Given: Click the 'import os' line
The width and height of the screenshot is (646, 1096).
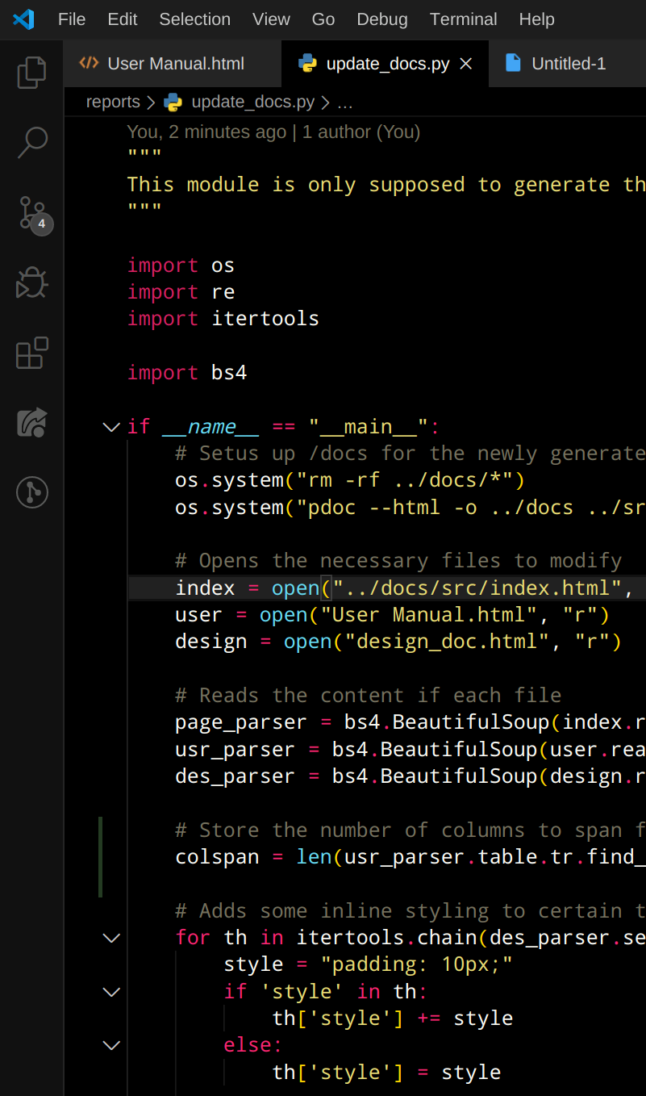Looking at the screenshot, I should (181, 266).
